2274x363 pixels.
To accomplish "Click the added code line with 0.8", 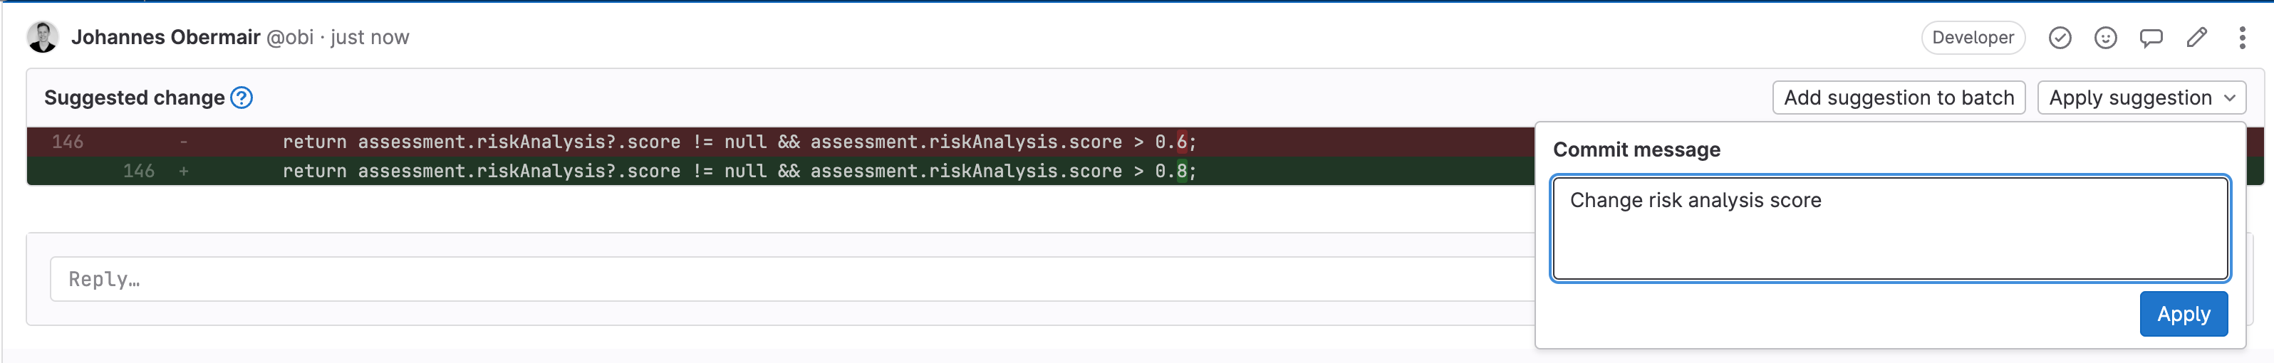I will pyautogui.click(x=738, y=171).
